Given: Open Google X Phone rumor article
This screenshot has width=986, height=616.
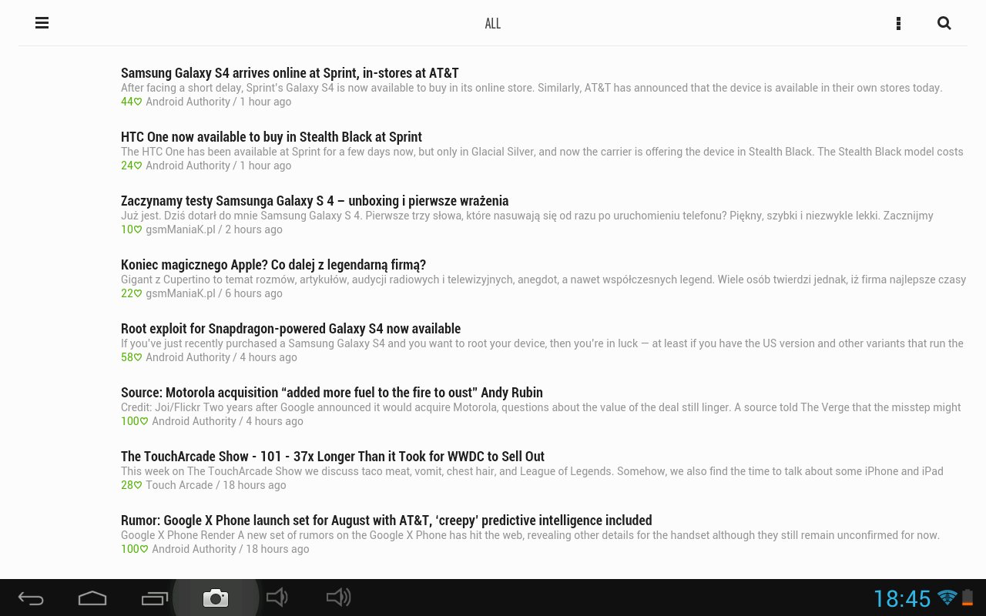Looking at the screenshot, I should [x=386, y=521].
